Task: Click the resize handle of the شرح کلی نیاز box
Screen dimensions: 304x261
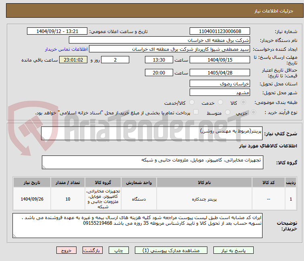Action: coord(43,138)
